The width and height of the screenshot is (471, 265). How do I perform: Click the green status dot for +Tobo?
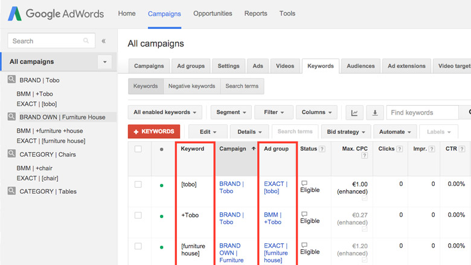coord(162,216)
